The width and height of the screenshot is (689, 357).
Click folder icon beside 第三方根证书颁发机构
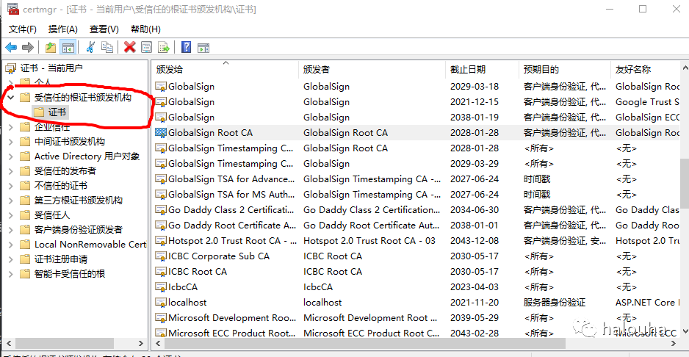click(x=25, y=201)
